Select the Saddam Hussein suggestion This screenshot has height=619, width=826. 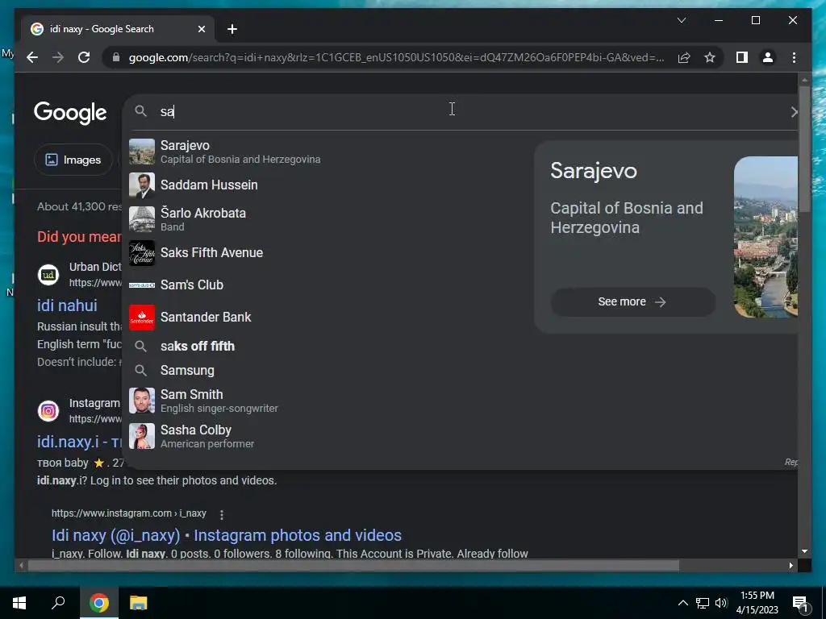(x=327, y=185)
